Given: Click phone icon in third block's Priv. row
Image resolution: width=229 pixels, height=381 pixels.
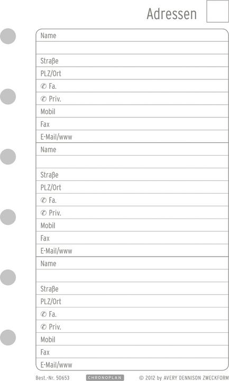Looking at the screenshot, I should 43,327.
